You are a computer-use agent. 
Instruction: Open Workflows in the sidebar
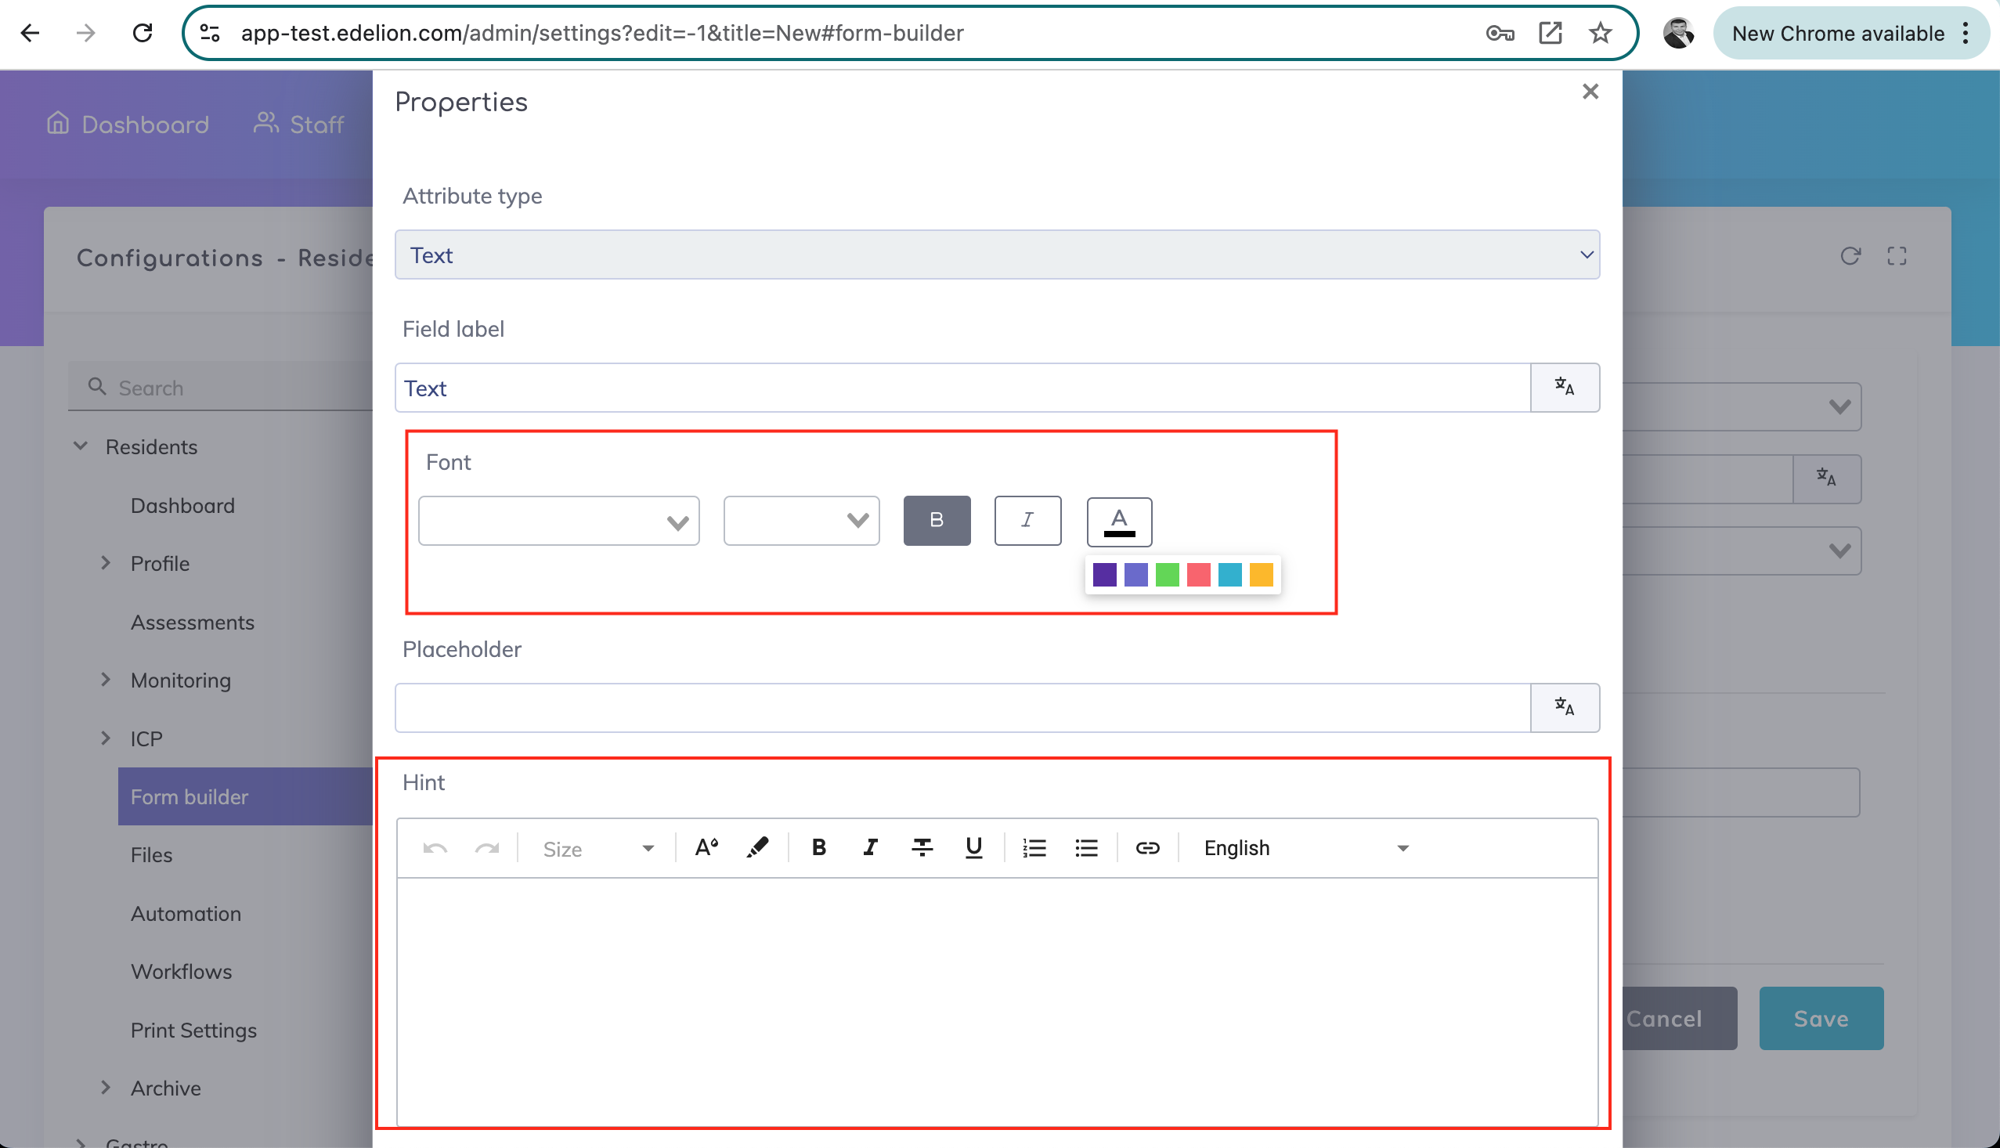pyautogui.click(x=182, y=971)
